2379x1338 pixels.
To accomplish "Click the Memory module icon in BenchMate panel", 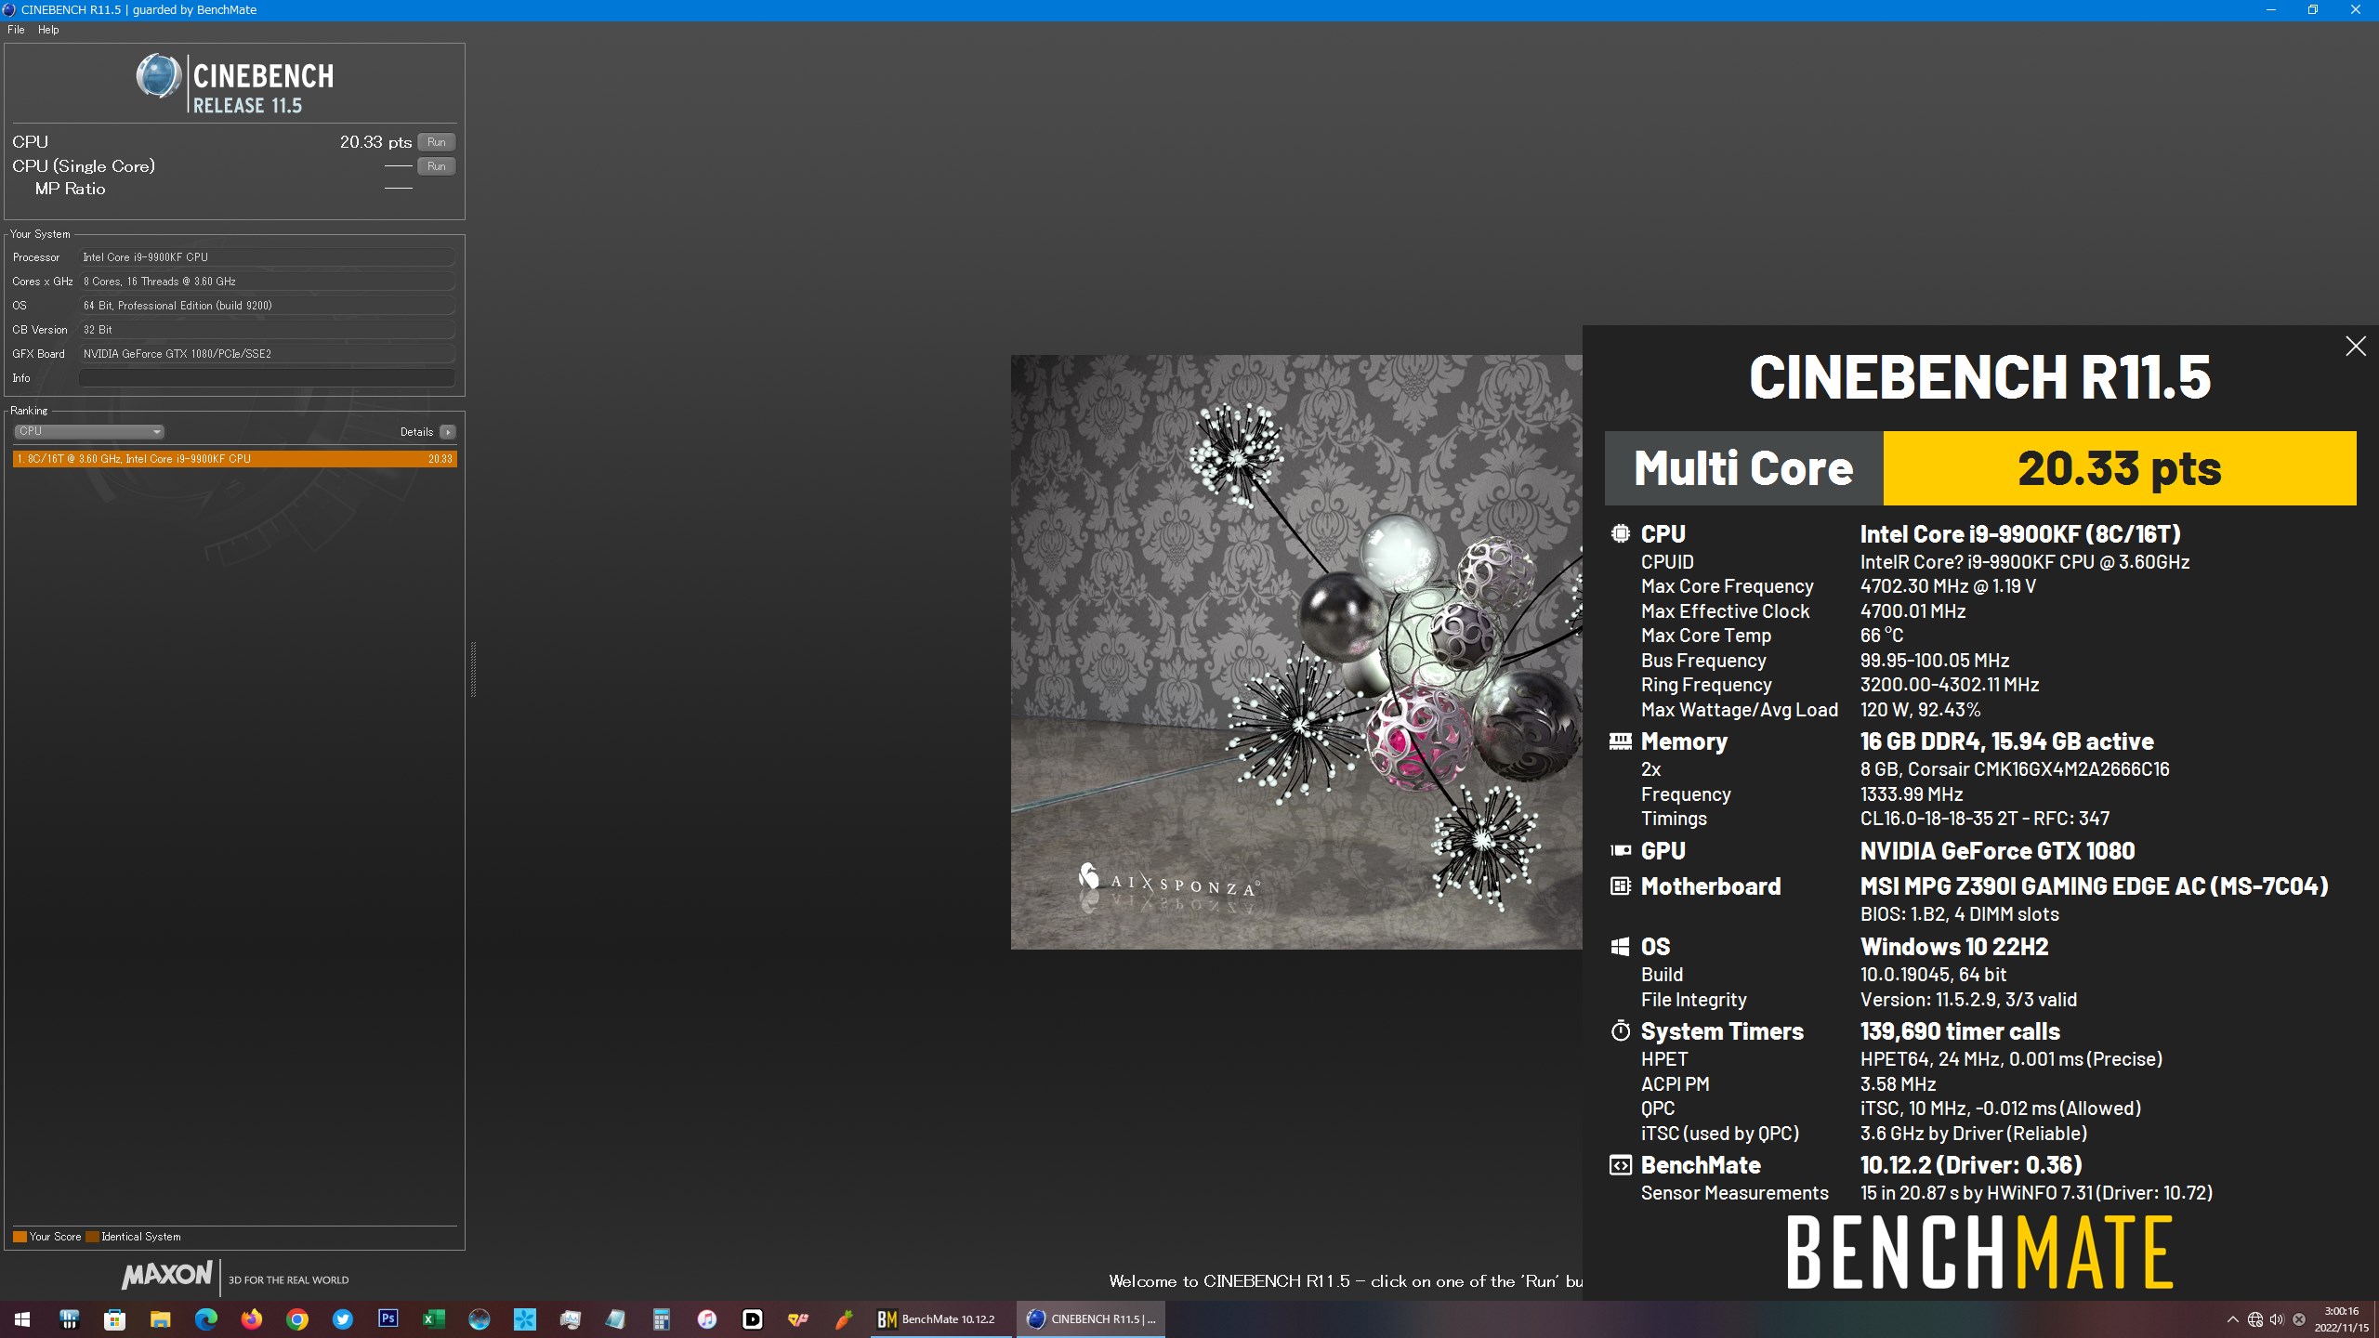I will [x=1621, y=741].
